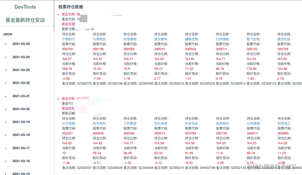Click current price 288.79

tap(67, 69)
